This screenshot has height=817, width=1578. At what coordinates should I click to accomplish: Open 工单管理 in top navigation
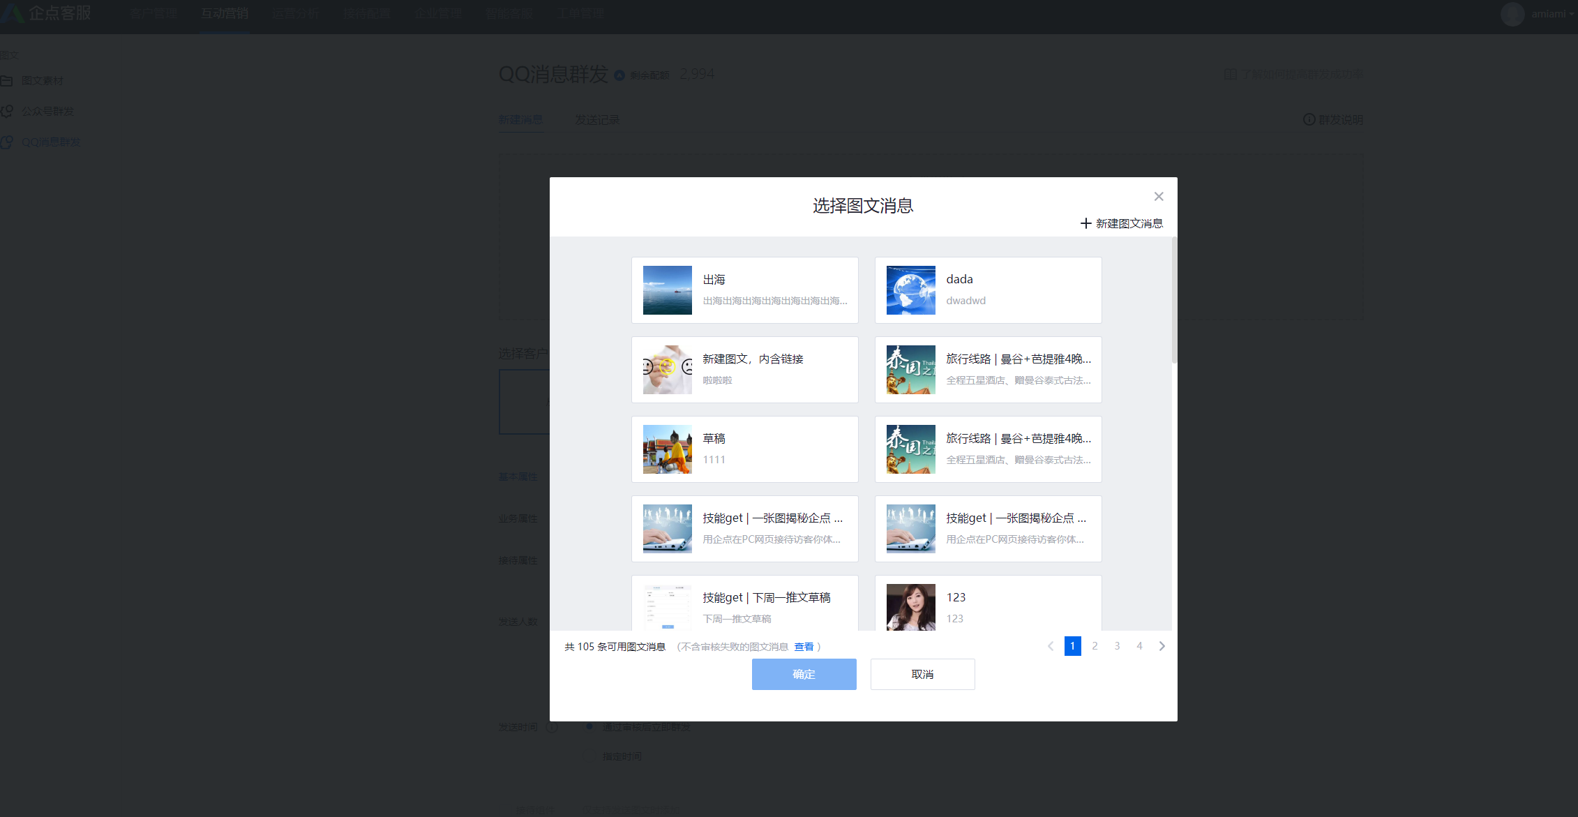pyautogui.click(x=580, y=13)
